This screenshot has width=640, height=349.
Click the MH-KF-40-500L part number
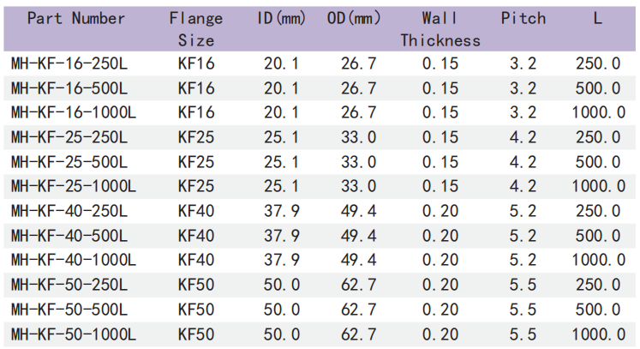click(69, 235)
